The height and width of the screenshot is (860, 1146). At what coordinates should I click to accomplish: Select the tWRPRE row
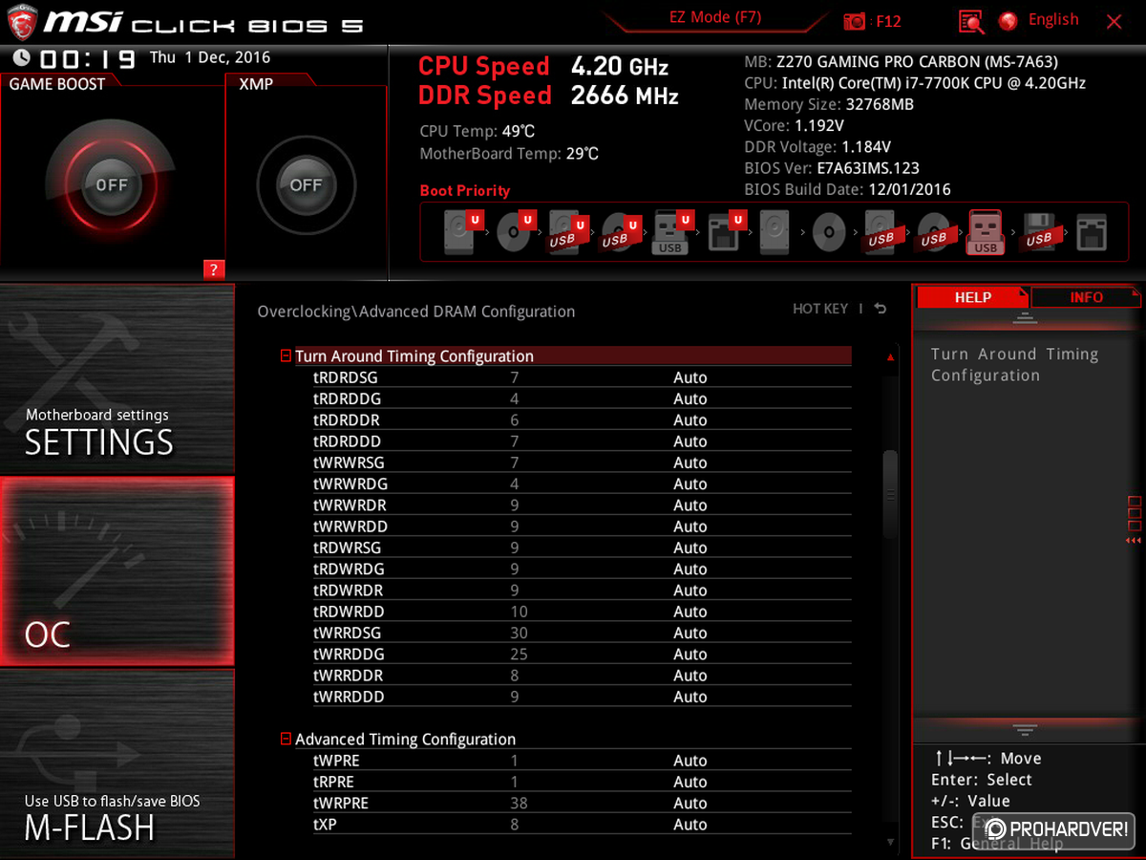click(583, 804)
